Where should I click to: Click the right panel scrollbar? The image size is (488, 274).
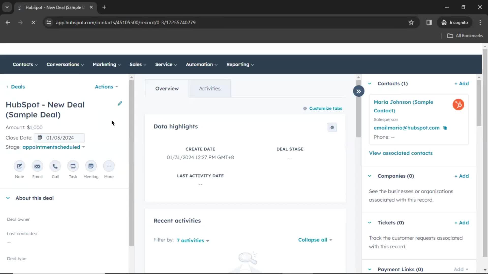(479, 103)
